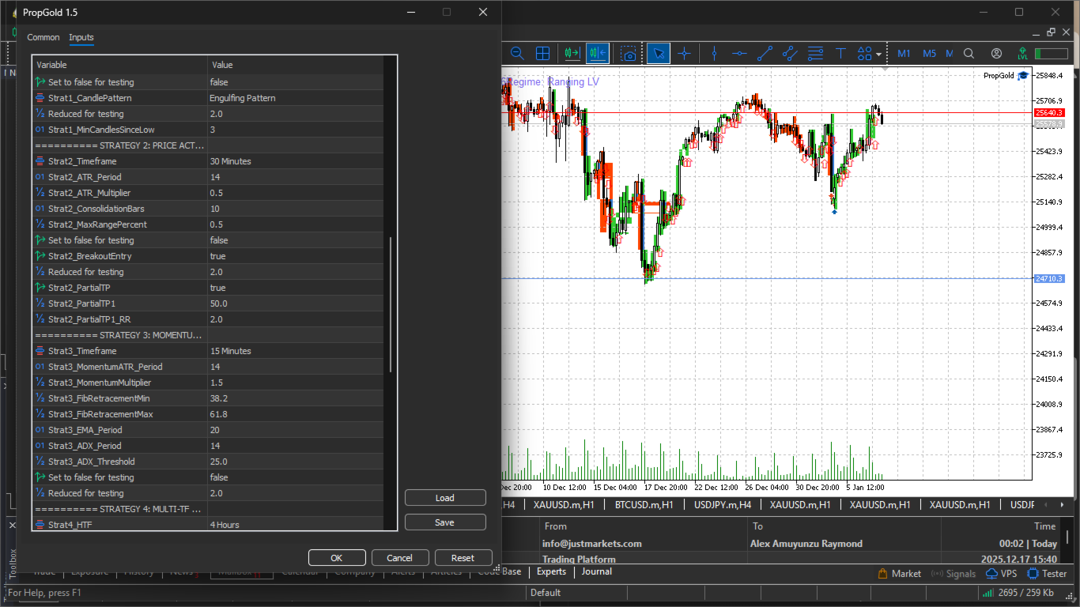This screenshot has width=1080, height=607.
Task: Confirm with the OK button
Action: 337,558
